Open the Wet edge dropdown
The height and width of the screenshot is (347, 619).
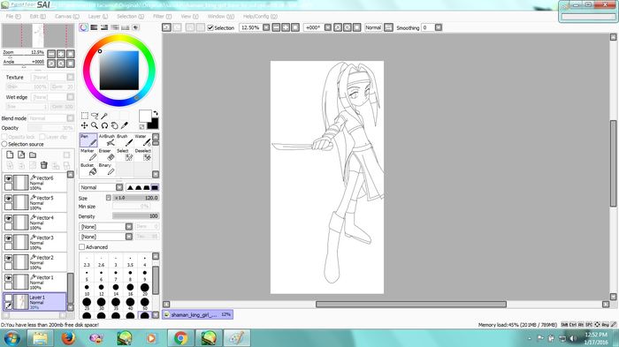coord(70,96)
